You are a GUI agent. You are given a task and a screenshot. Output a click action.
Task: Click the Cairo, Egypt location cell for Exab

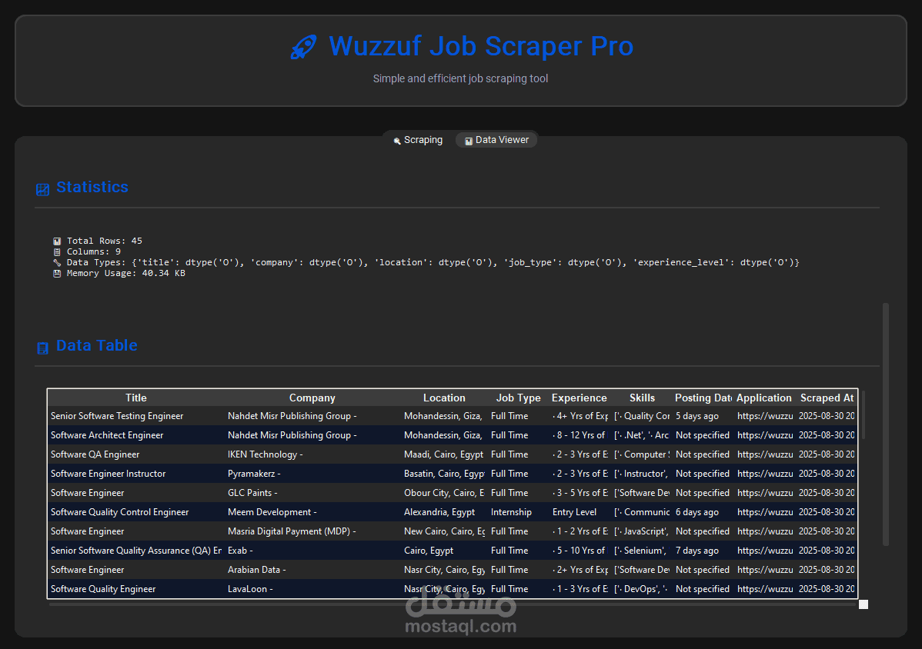click(x=444, y=551)
